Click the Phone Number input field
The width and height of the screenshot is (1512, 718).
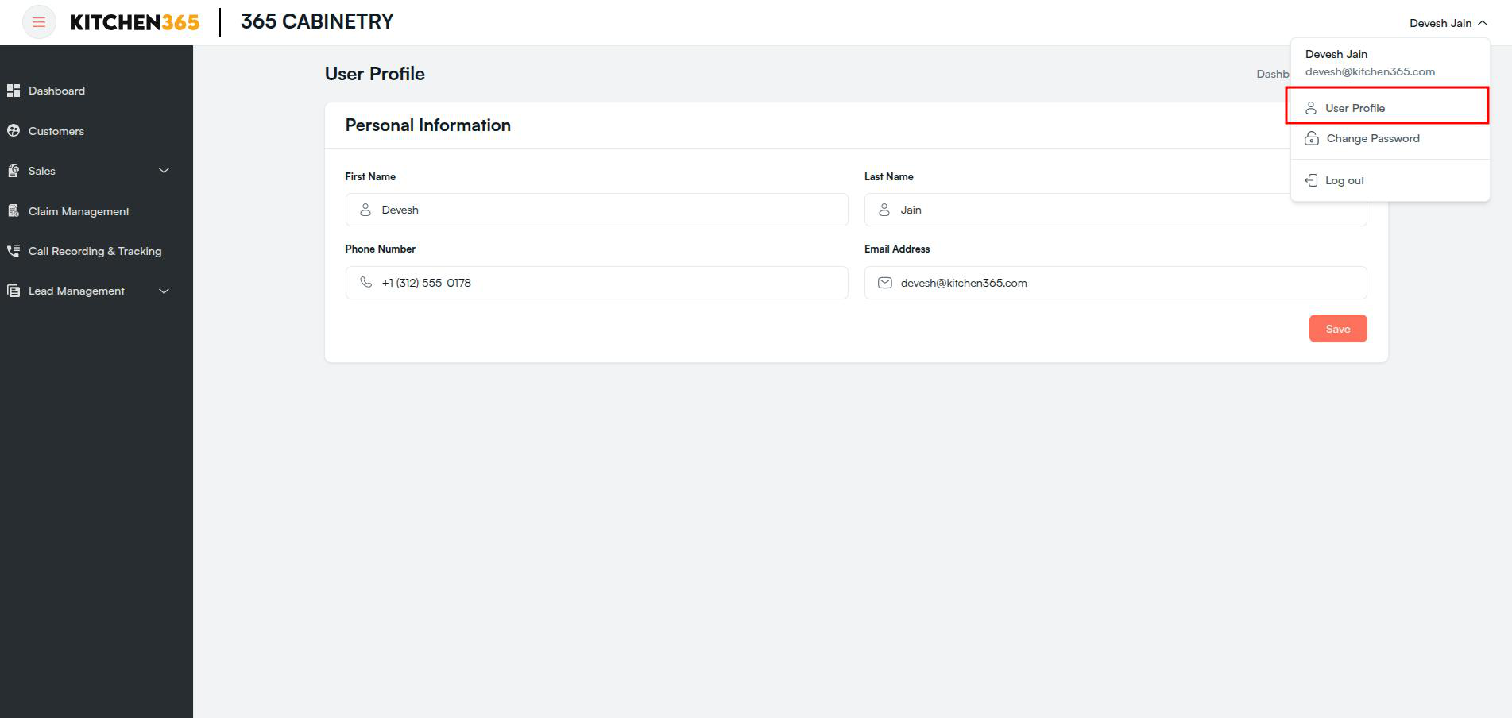[x=597, y=283]
